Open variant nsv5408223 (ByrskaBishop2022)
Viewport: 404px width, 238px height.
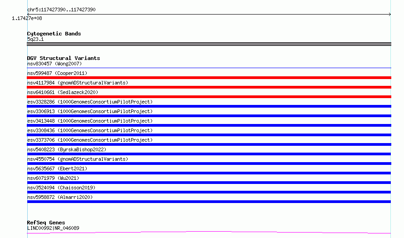pos(67,149)
